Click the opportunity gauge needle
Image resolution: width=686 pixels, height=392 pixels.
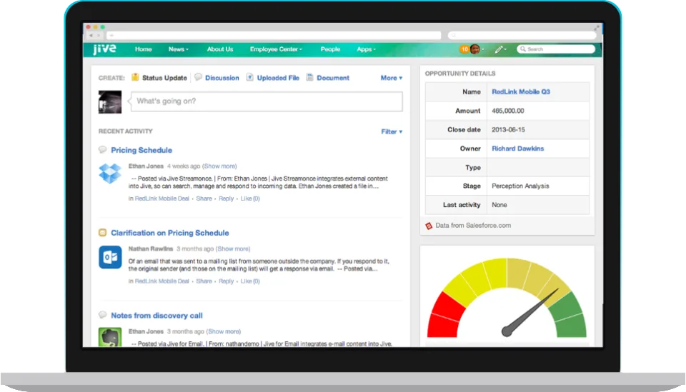coord(530,313)
